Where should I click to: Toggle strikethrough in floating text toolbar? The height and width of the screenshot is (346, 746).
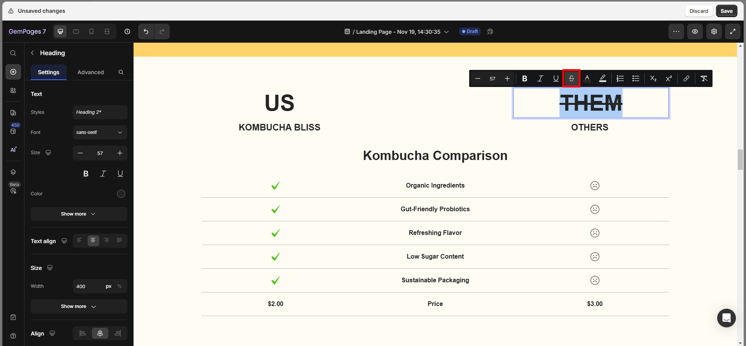[571, 78]
